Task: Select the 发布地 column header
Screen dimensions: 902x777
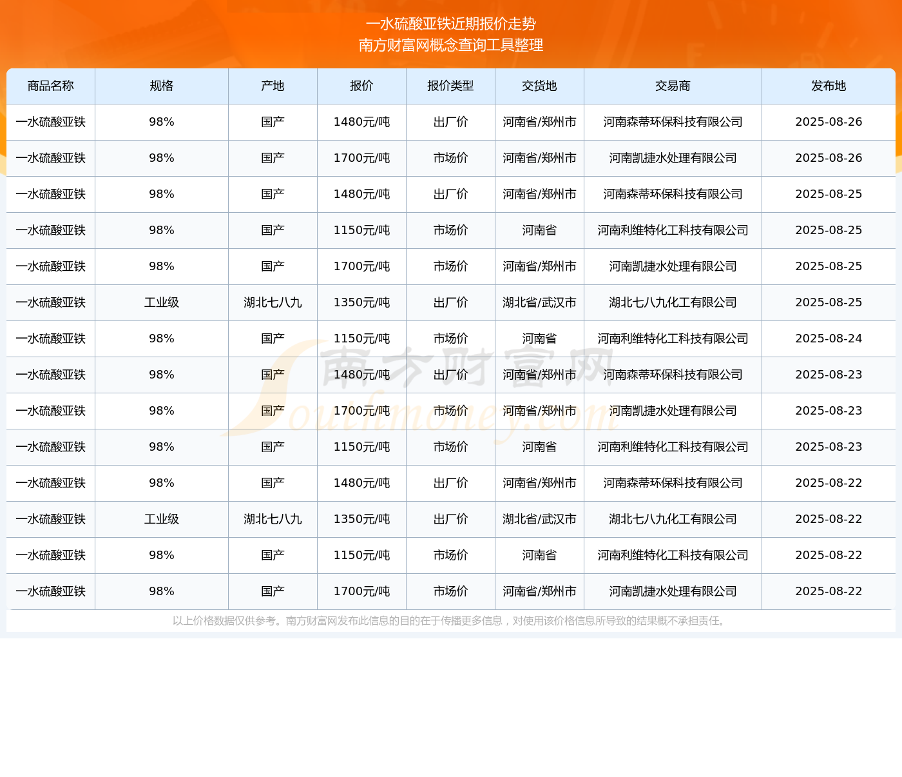Action: [829, 86]
